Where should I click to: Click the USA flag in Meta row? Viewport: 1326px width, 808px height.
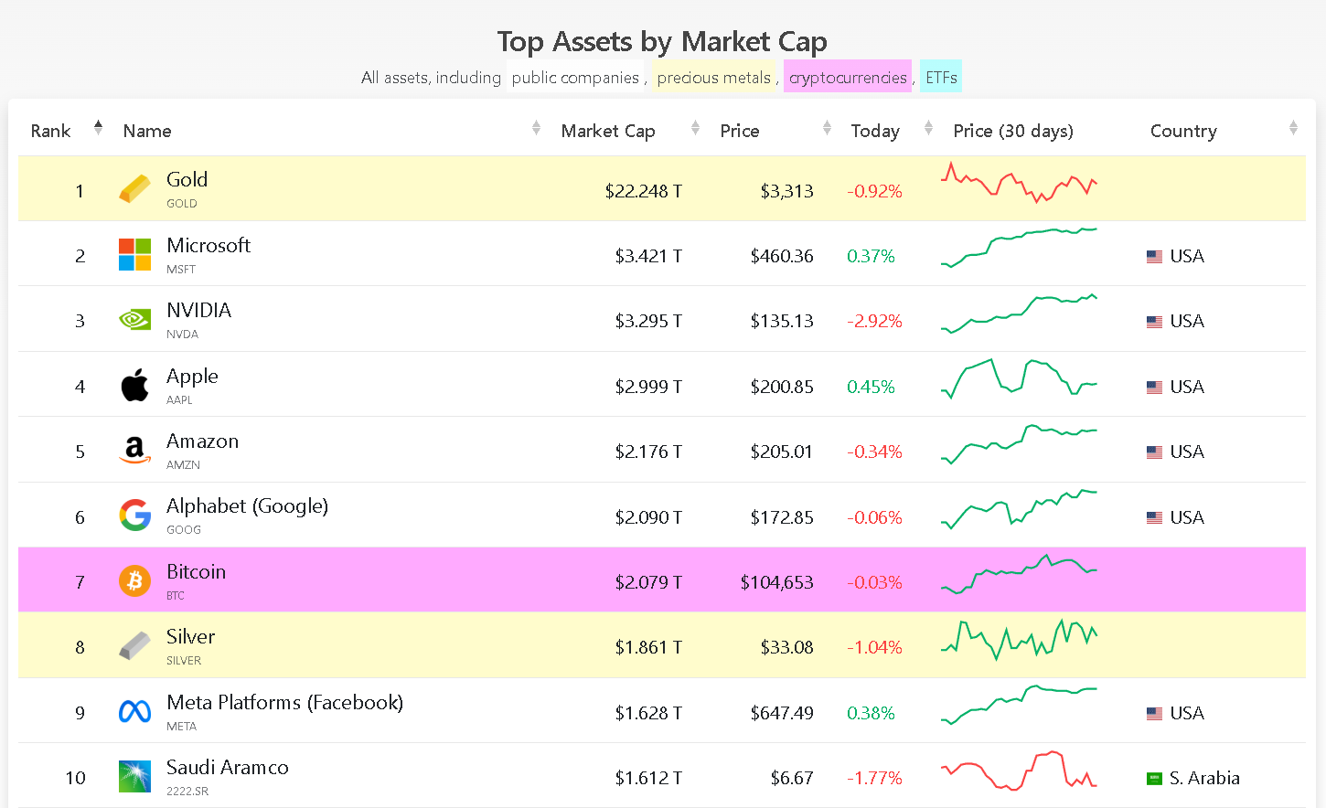(x=1154, y=714)
